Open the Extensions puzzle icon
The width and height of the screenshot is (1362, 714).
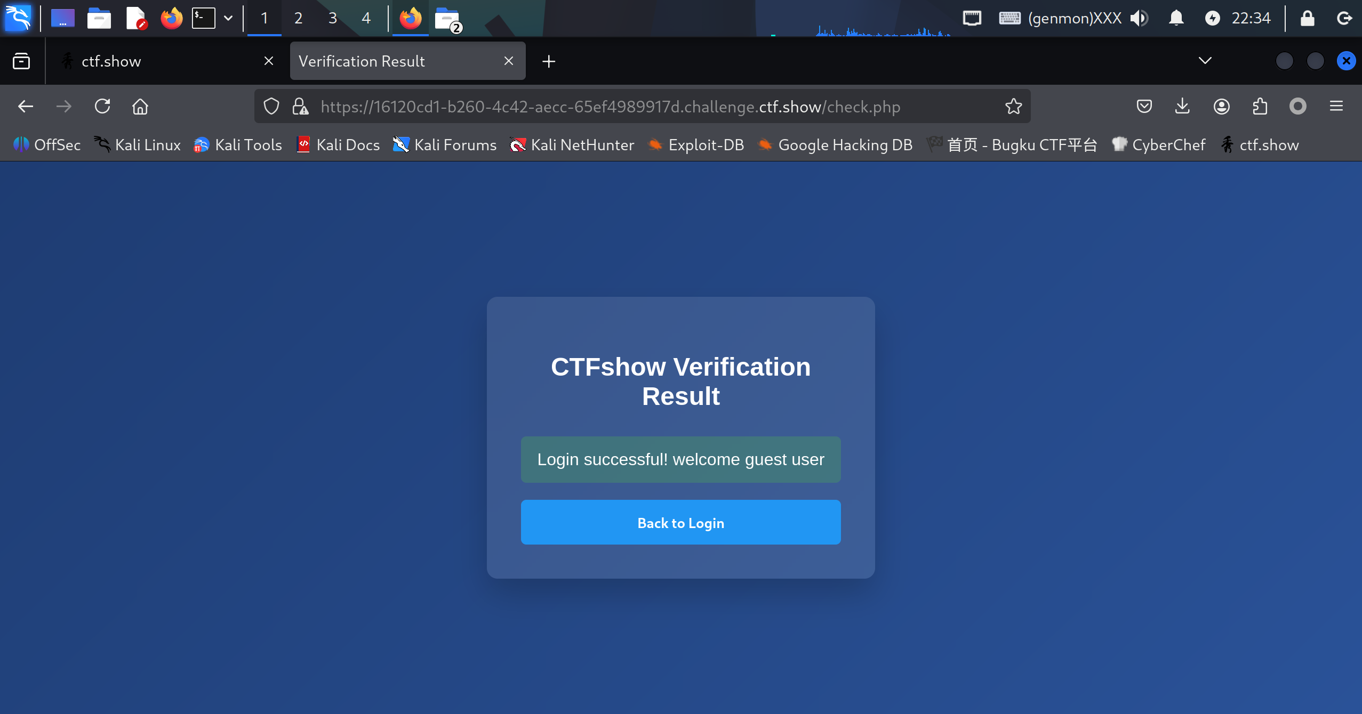pyautogui.click(x=1260, y=107)
